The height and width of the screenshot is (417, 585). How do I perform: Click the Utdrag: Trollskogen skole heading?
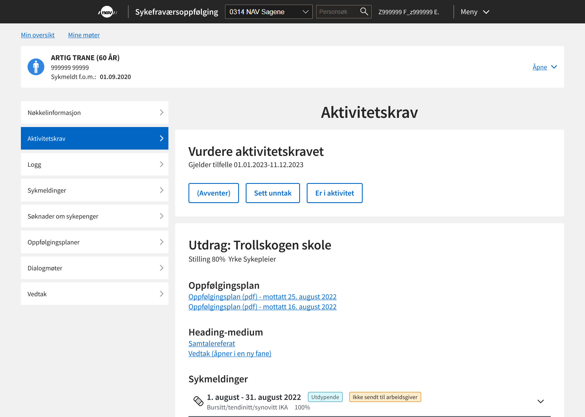(260, 245)
